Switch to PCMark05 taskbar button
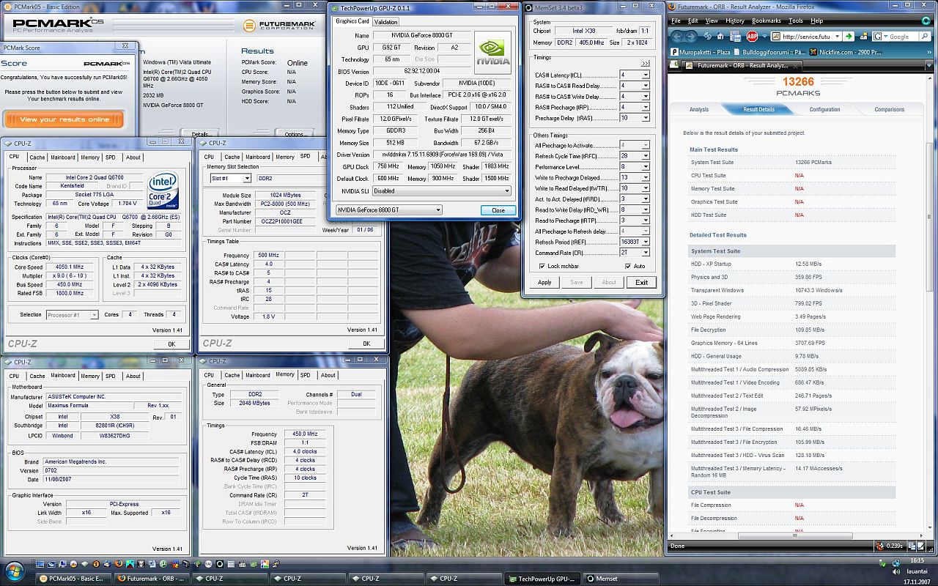Image resolution: width=938 pixels, height=586 pixels. click(x=73, y=578)
